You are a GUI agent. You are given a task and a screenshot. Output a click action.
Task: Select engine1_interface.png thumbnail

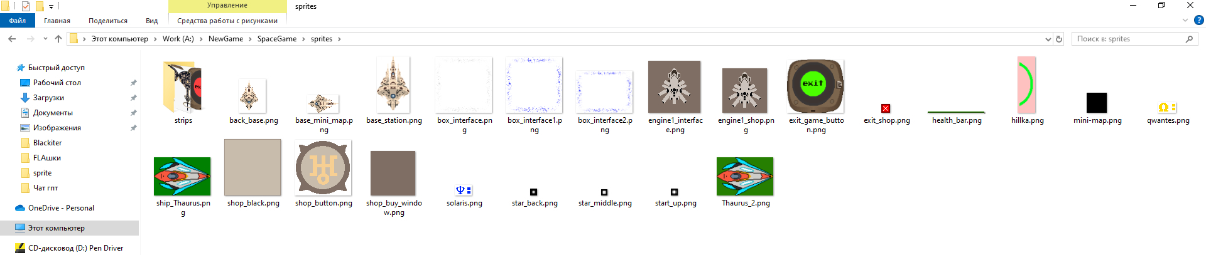click(x=675, y=87)
